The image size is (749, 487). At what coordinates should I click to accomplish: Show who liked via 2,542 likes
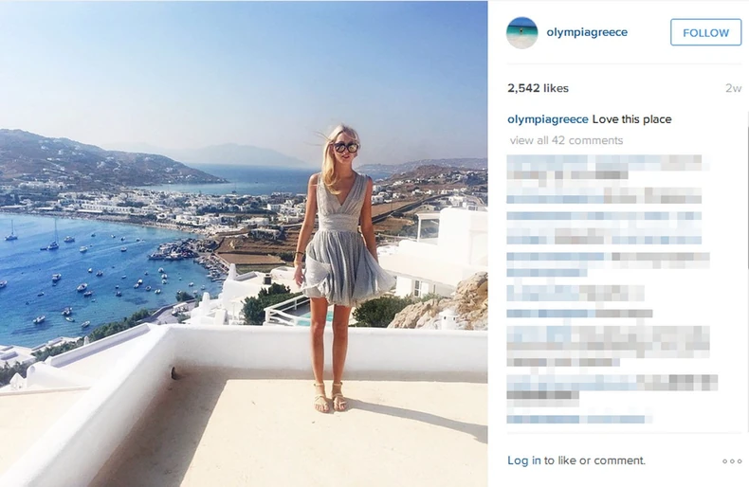[x=538, y=88]
